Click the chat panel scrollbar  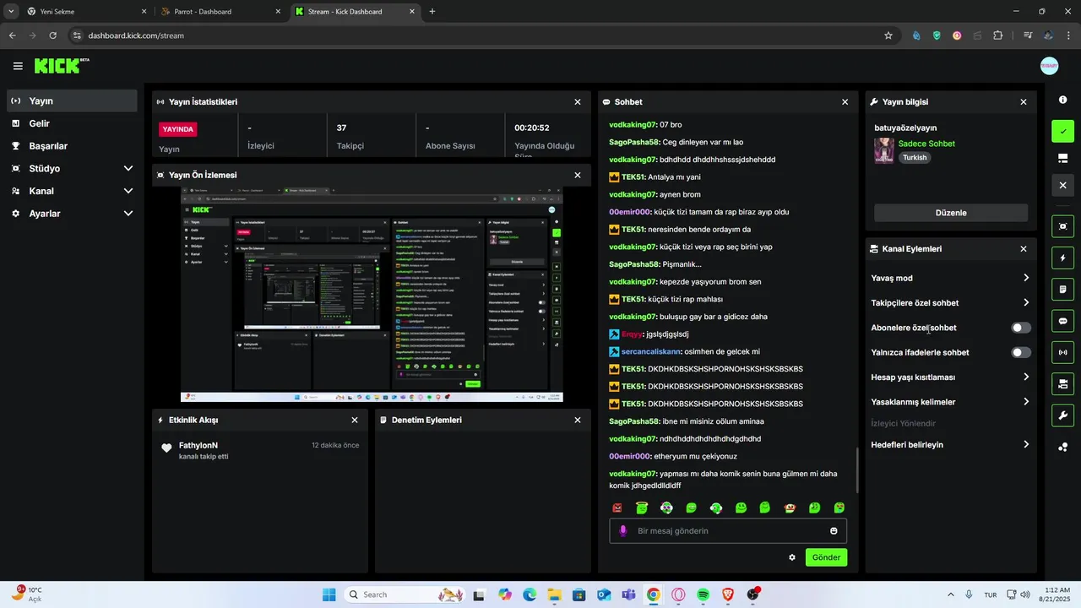click(x=858, y=470)
